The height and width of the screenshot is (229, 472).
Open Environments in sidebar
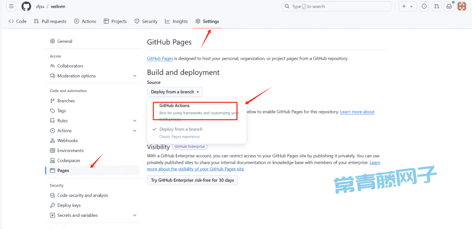(x=94, y=150)
